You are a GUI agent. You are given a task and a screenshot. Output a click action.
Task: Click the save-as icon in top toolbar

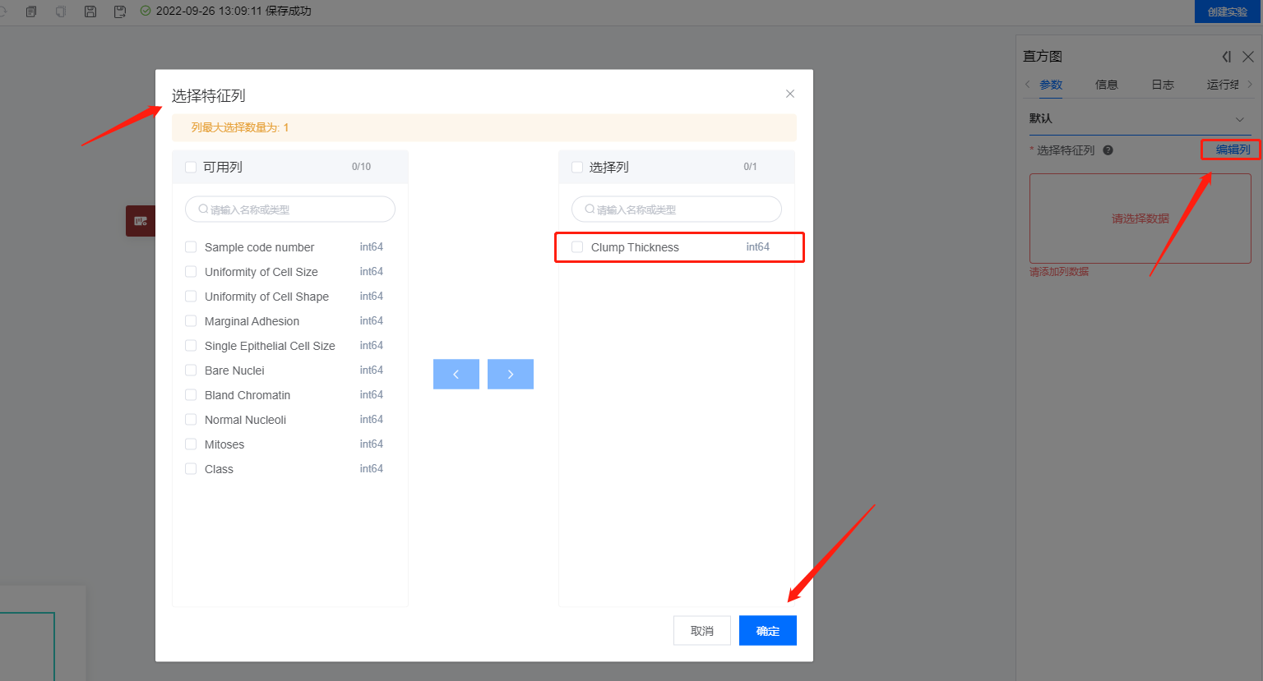[120, 12]
